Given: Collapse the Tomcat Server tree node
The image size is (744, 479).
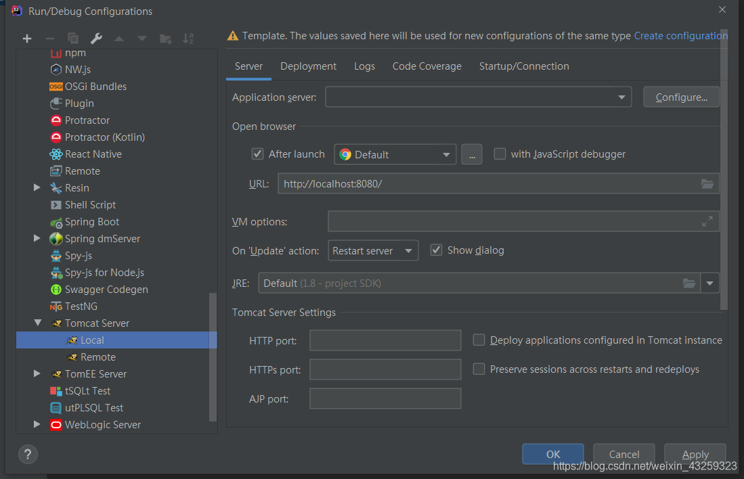Looking at the screenshot, I should click(37, 323).
